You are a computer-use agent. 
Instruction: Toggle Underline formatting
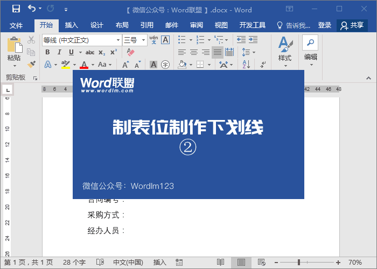pos(71,52)
